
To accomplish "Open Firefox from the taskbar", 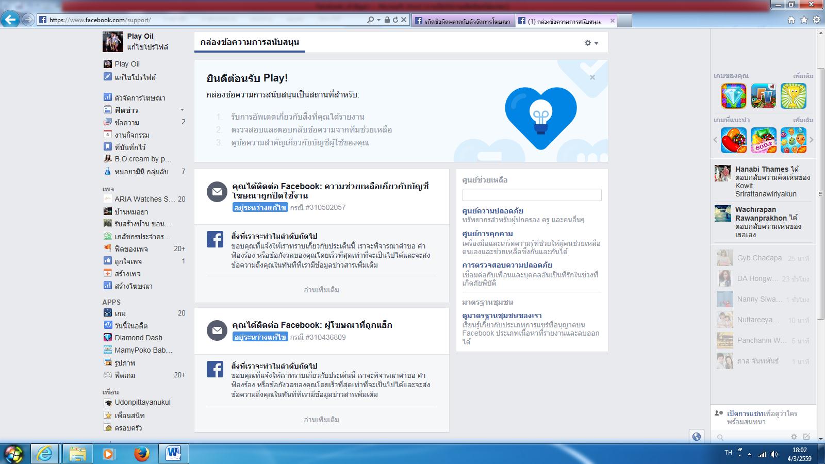I will [141, 454].
